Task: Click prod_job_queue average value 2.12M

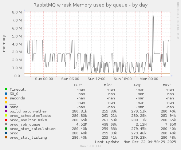Action: (141, 125)
